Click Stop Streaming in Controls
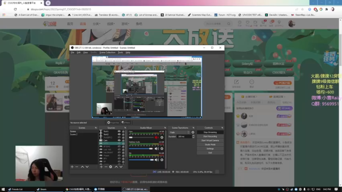Image resolution: width=342 pixels, height=192 pixels. click(210, 132)
